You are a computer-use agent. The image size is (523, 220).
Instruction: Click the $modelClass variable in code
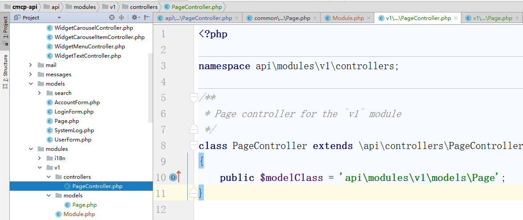click(292, 178)
